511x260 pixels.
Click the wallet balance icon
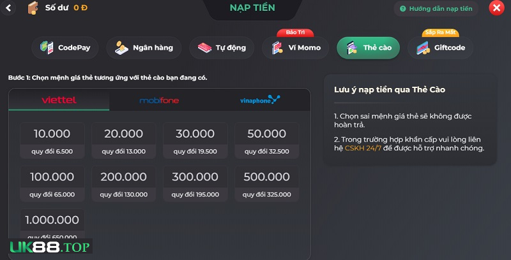[33, 8]
